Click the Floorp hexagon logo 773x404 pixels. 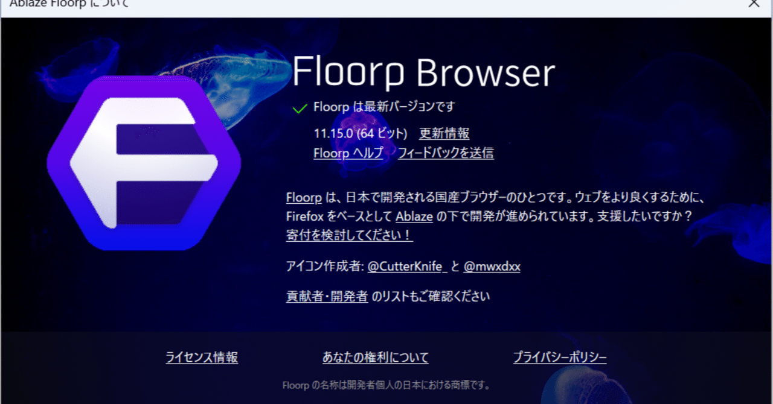pos(144,163)
